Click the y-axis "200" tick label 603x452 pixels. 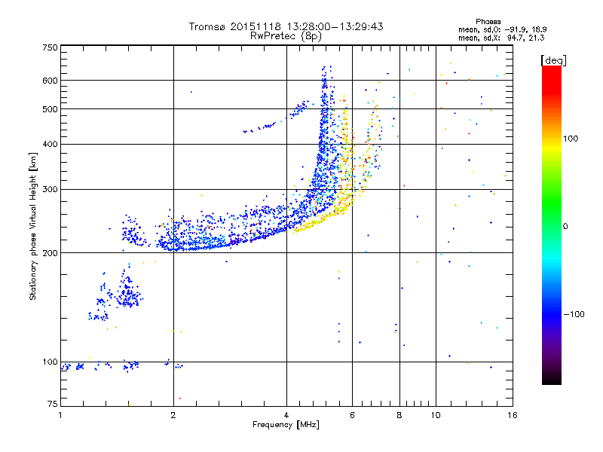click(x=50, y=253)
